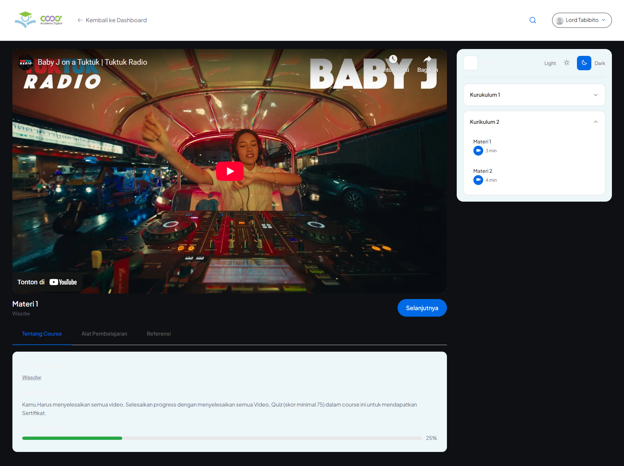Open video title Baby J on a Tuktuk
This screenshot has height=466, width=624.
[92, 62]
